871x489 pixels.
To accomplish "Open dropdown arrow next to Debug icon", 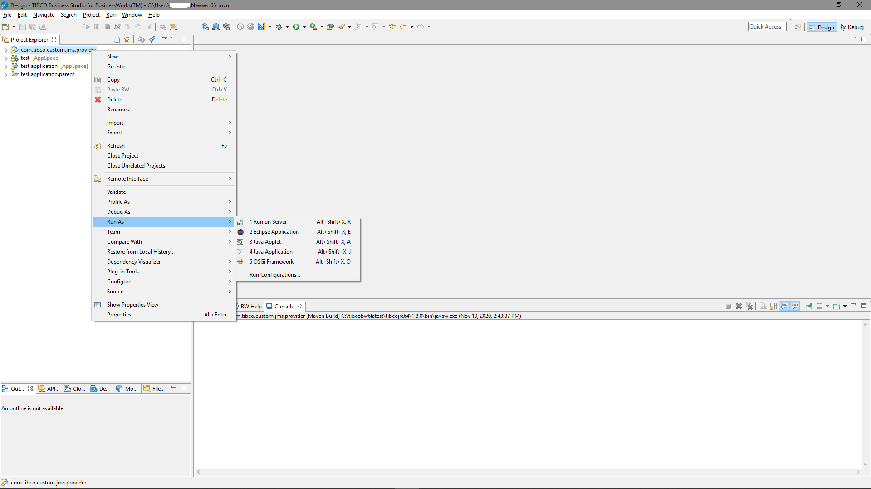I will pos(288,27).
